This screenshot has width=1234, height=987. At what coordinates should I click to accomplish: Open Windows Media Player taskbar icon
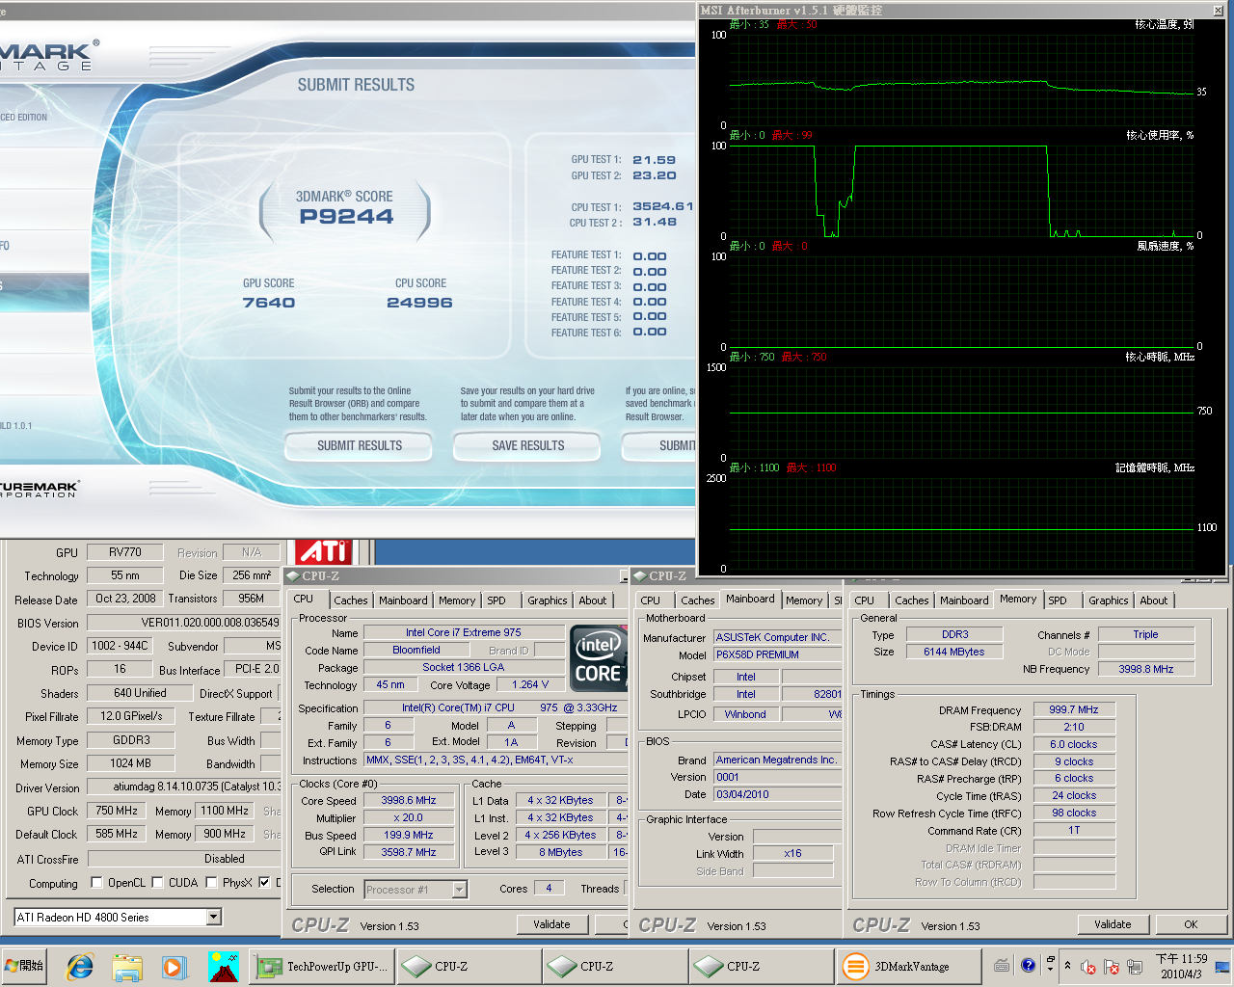[174, 966]
